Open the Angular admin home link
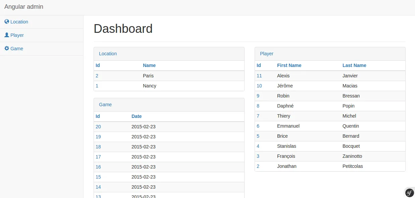The height and width of the screenshot is (198, 415). pos(24,7)
